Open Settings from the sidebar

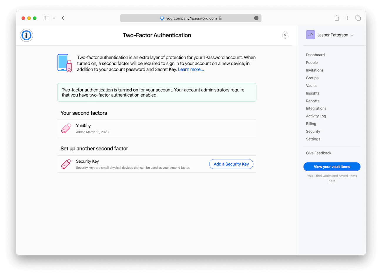click(313, 139)
